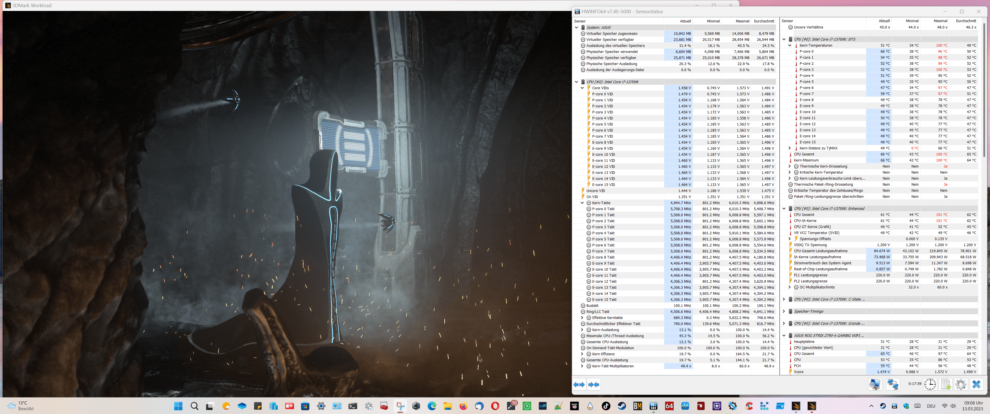Open File Explorer folder icon on taskbar
990x414 pixels.
(448, 406)
